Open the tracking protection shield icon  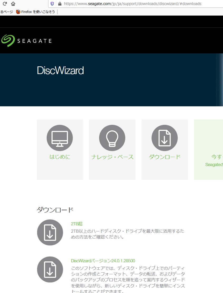[x=52, y=4]
